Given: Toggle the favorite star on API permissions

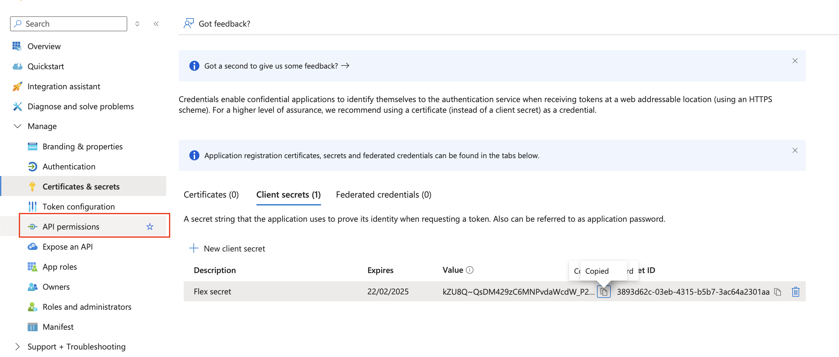Looking at the screenshot, I should point(150,226).
